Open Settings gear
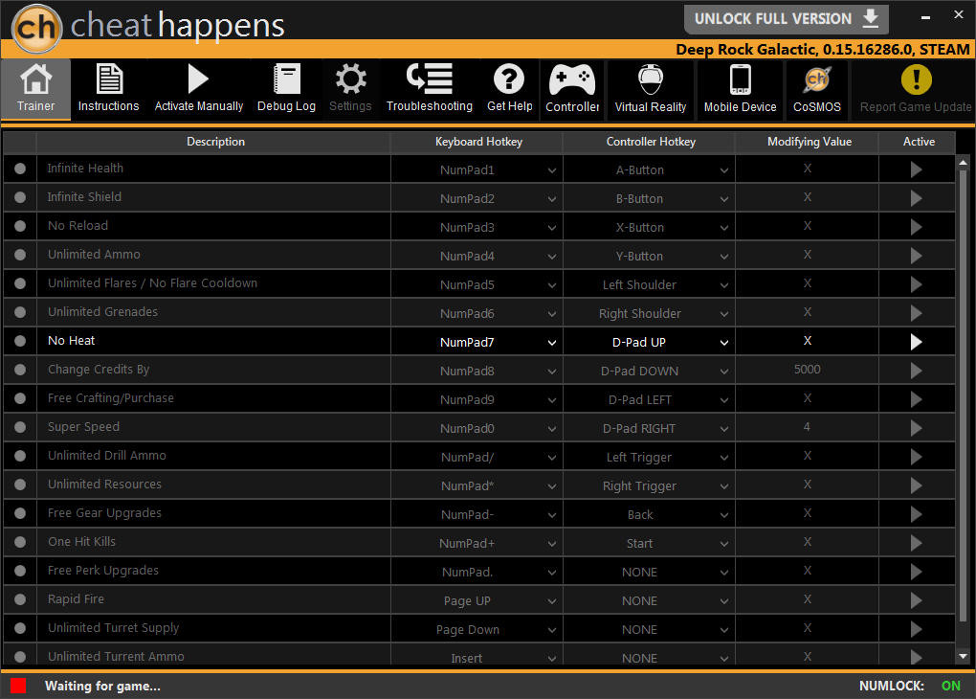The width and height of the screenshot is (976, 699). 350,89
